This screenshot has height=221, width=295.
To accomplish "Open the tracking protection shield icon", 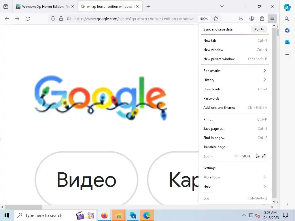I will [53, 19].
